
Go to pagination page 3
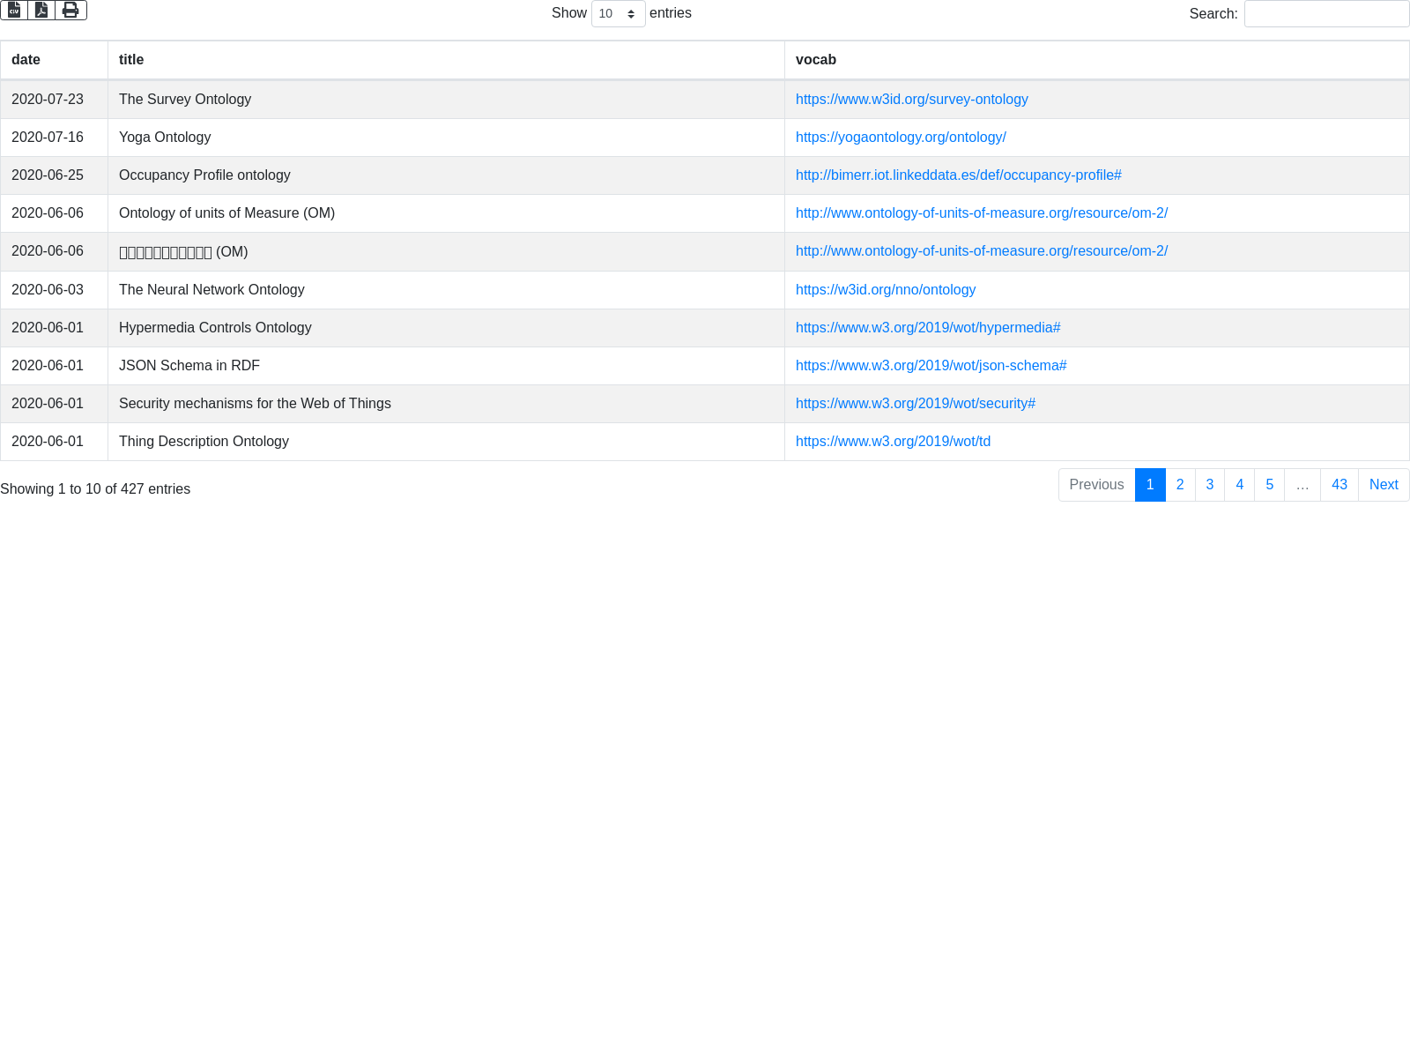click(1209, 485)
